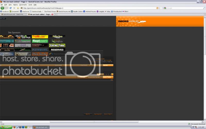Image resolution: width=206 pixels, height=129 pixels.
Task: Open the View menu
Action: point(10,5)
